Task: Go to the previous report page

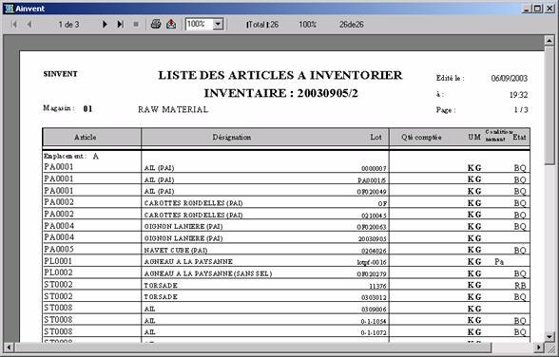Action: 29,25
